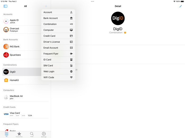Image resolution: width=185 pixels, height=138 pixels.
Task: Select the Email Account menu entry
Action: (58, 48)
